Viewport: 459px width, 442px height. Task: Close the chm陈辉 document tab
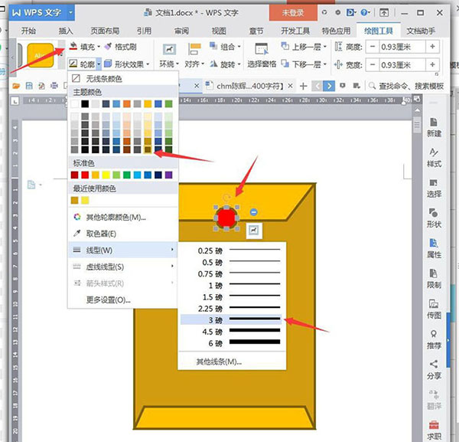pyautogui.click(x=290, y=86)
